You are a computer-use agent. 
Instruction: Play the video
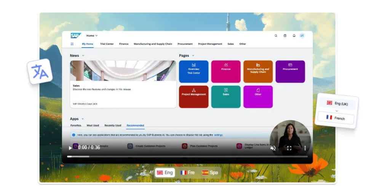pyautogui.click(x=70, y=147)
